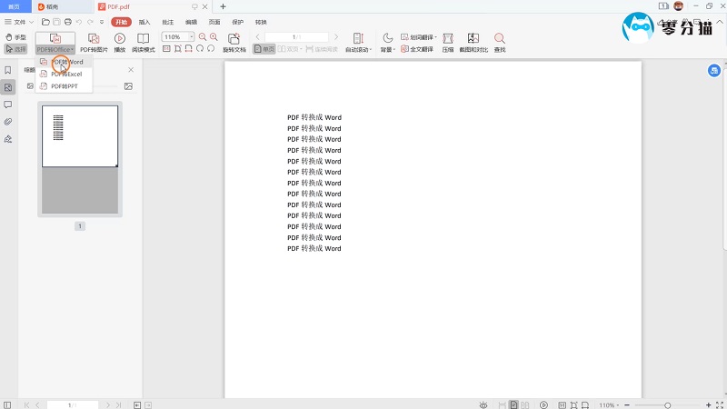727x409 pixels.
Task: Open the signature panel in left sidebar
Action: [8, 139]
